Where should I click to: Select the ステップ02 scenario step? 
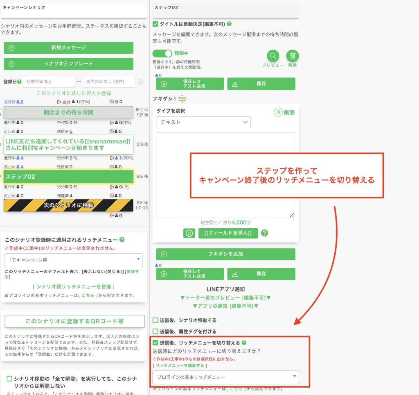point(68,177)
